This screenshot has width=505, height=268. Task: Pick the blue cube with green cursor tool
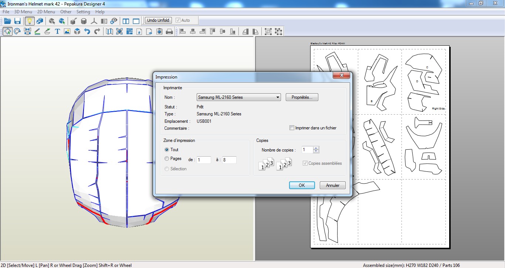(62, 21)
